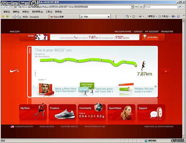
Task: Click the Nike+ swoosh logo
Action: 15,71
